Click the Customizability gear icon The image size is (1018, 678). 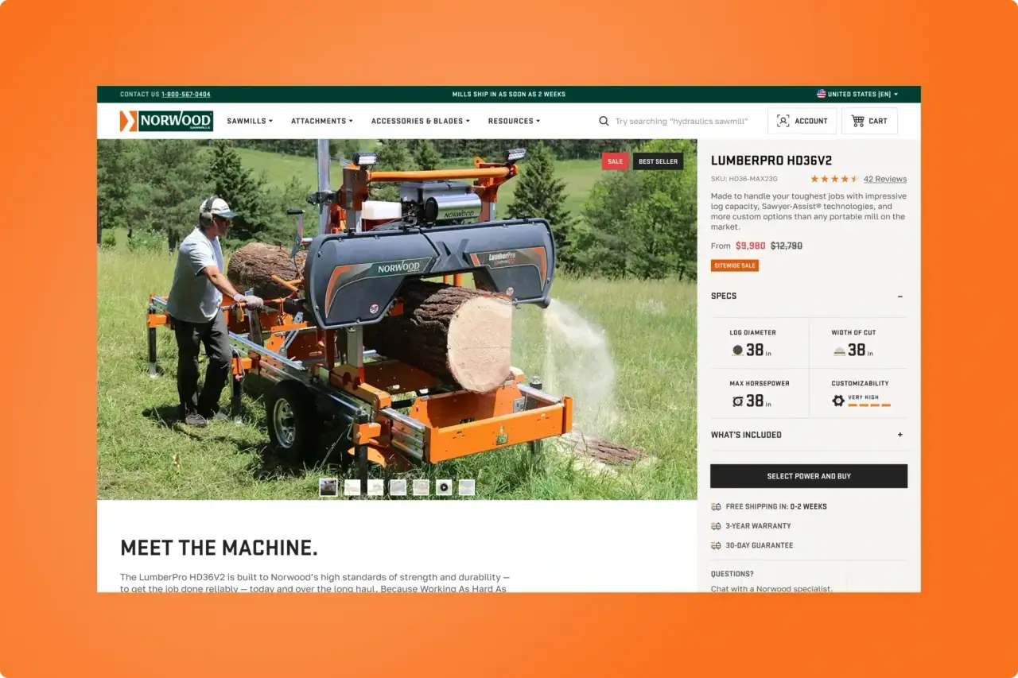(x=838, y=401)
